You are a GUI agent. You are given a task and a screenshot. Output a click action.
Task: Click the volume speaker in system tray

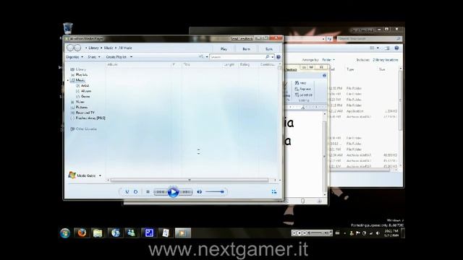378,233
